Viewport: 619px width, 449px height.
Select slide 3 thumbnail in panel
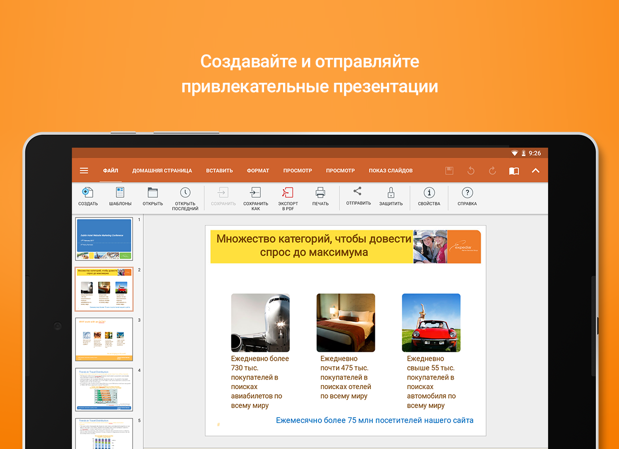[x=104, y=339]
